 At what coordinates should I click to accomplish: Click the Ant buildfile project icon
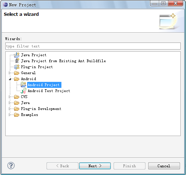(x=17, y=61)
